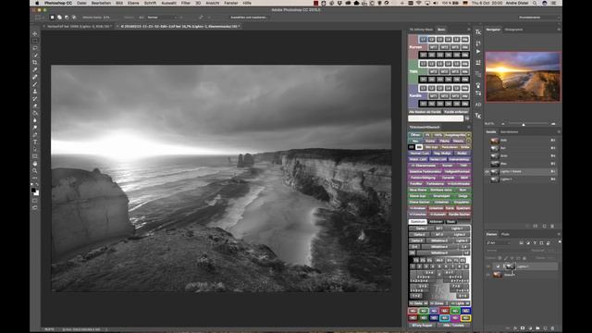Click L1 button in the Kurven row

(x=423, y=39)
